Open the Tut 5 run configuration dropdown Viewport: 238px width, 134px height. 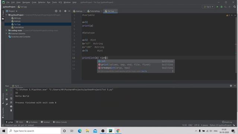(x=208, y=7)
